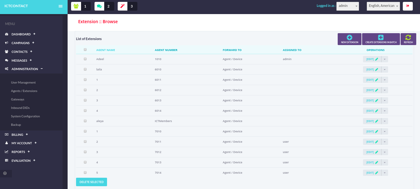Viewport: 420px width, 189px height.
Task: Click the Administration gears icon
Action: [7, 69]
